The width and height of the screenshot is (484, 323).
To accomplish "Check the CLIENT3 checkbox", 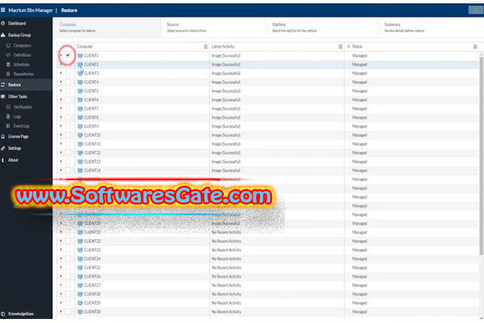I will (68, 73).
